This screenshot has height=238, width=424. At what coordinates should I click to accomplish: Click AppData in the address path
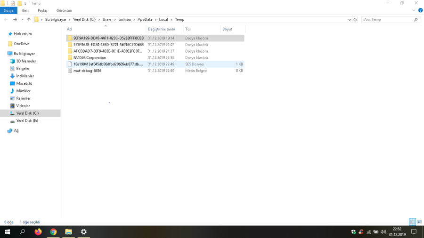pyautogui.click(x=145, y=19)
